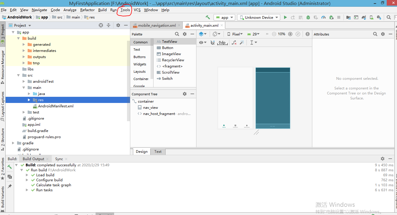The height and width of the screenshot is (215, 397).
Task: Click the Make Project hammer icon
Action: (x=208, y=17)
